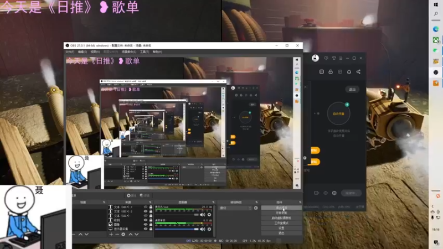This screenshot has height=249, width=443.
Task: Select the 图像 source row
Action: coord(130,225)
